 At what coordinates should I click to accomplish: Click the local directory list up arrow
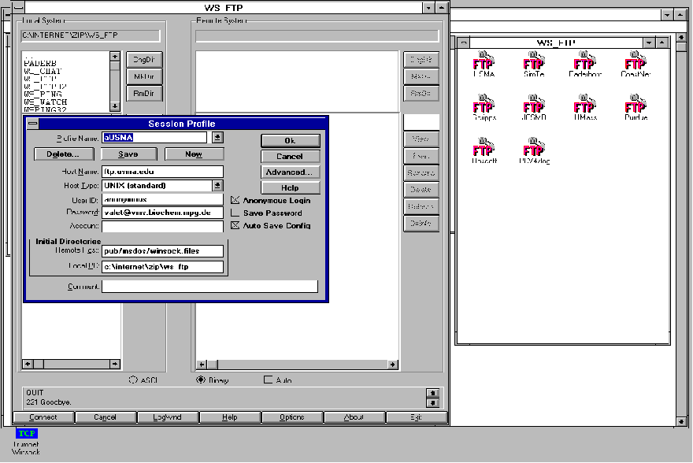115,56
